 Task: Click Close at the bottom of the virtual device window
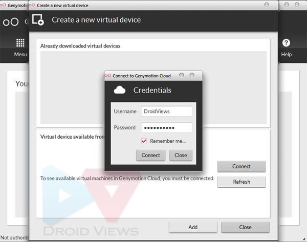coord(245,227)
